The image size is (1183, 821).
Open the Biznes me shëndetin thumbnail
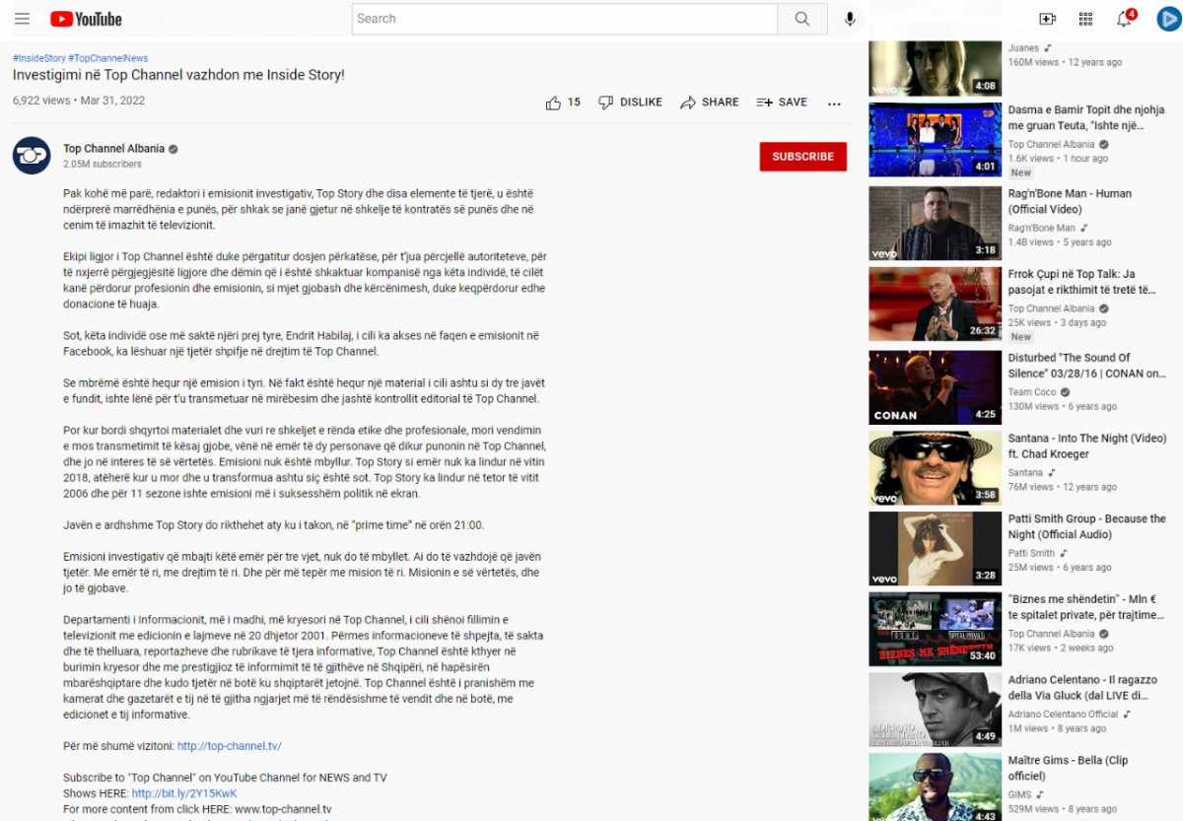click(935, 629)
